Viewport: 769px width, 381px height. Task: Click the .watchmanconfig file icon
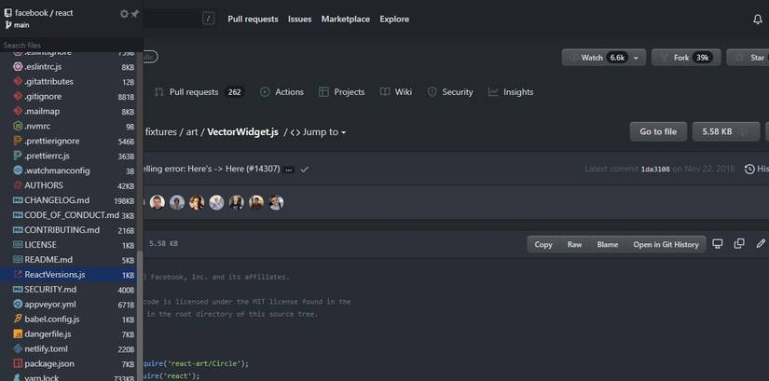tap(18, 170)
